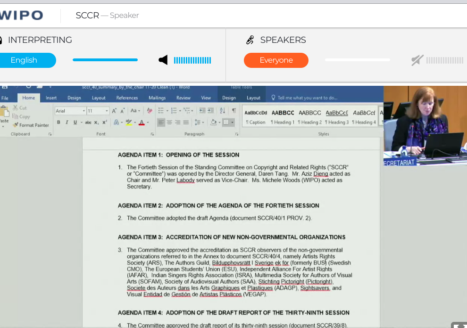Apply Shading paint bucket to the paragraph

click(x=214, y=123)
